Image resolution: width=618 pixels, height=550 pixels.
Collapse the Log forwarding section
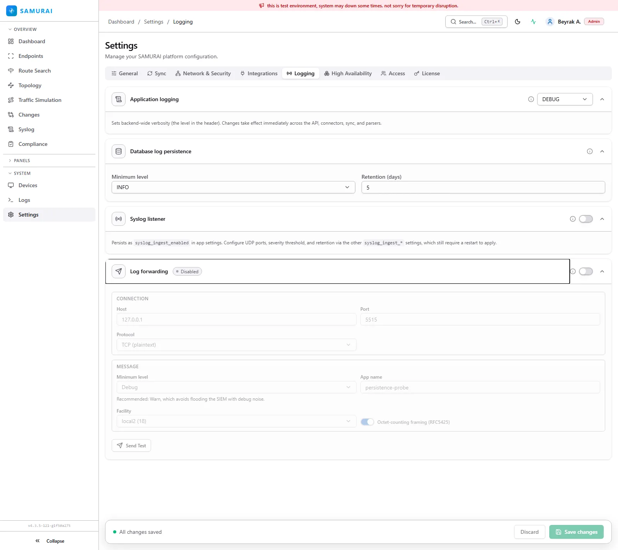click(602, 271)
